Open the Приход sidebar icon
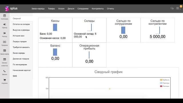Screen dimensions: 183x103 5,24
